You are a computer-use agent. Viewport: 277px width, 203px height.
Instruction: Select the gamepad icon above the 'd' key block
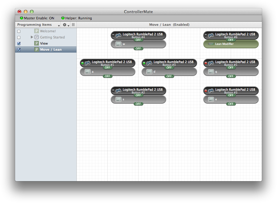click(149, 63)
